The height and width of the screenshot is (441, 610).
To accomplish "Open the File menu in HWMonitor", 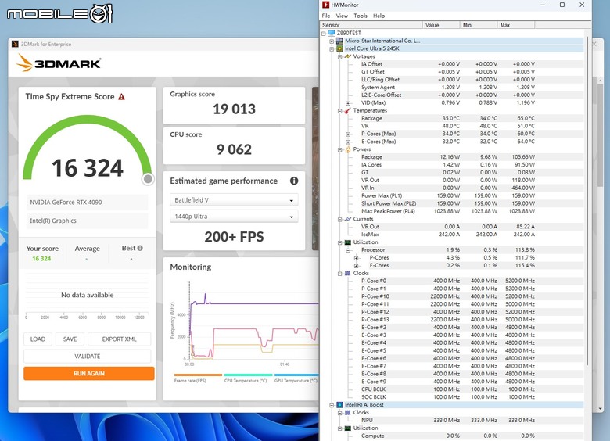I will [x=326, y=16].
